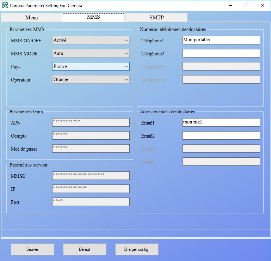Click the Port field

coord(91,202)
